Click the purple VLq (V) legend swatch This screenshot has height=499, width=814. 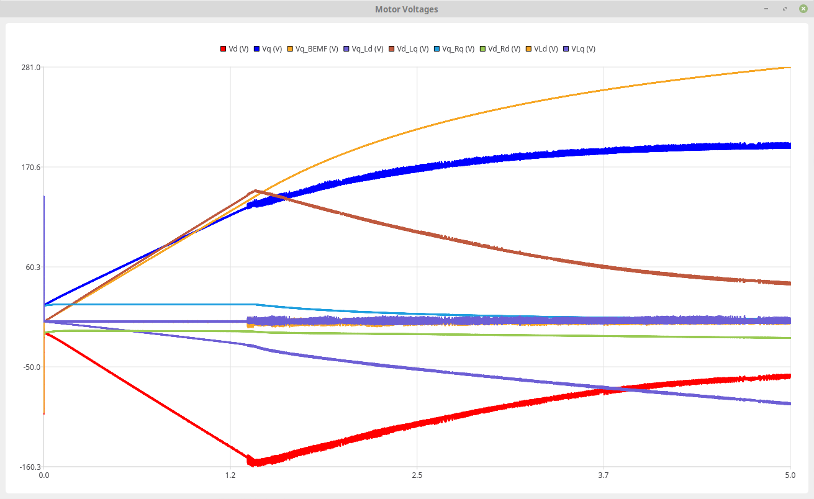click(x=566, y=49)
